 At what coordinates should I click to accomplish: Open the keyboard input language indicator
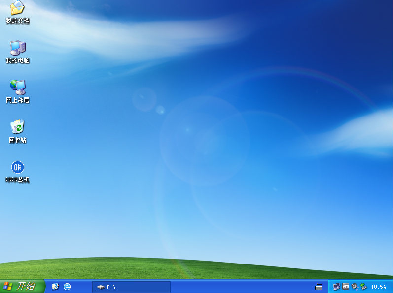319,287
